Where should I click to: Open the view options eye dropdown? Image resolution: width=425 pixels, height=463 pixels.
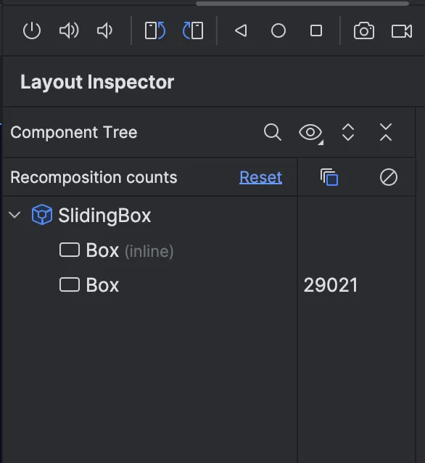point(311,134)
